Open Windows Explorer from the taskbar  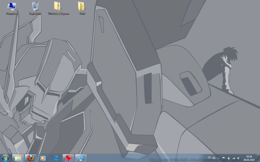point(18,158)
